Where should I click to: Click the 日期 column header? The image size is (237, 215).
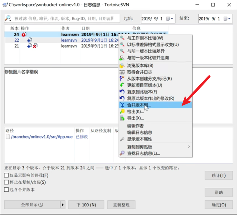(x=105, y=28)
